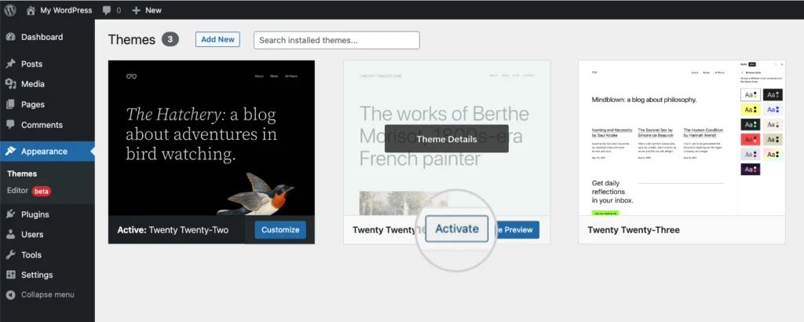The image size is (804, 322).
Task: Click the Settings sliders icon
Action: pyautogui.click(x=11, y=275)
